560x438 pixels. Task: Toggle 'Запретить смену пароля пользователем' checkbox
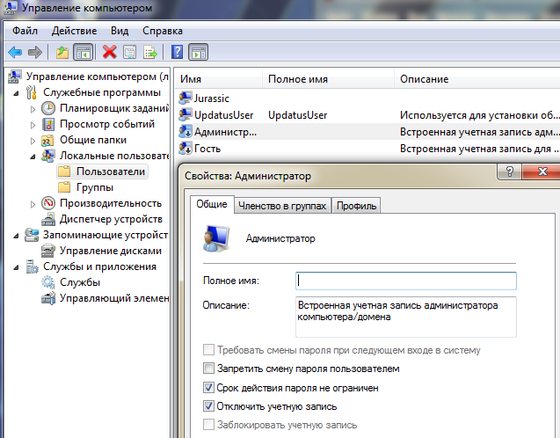tap(208, 369)
